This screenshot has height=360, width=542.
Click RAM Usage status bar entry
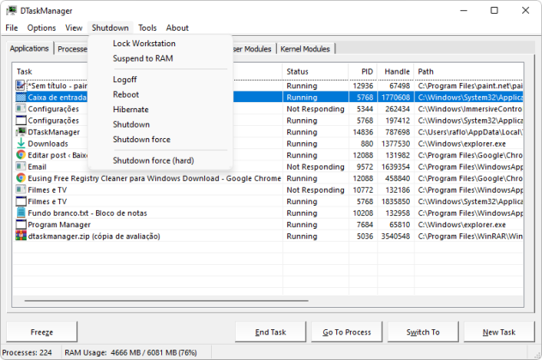click(x=130, y=352)
